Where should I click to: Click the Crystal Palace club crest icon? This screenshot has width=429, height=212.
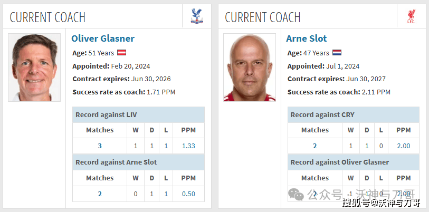tap(197, 16)
